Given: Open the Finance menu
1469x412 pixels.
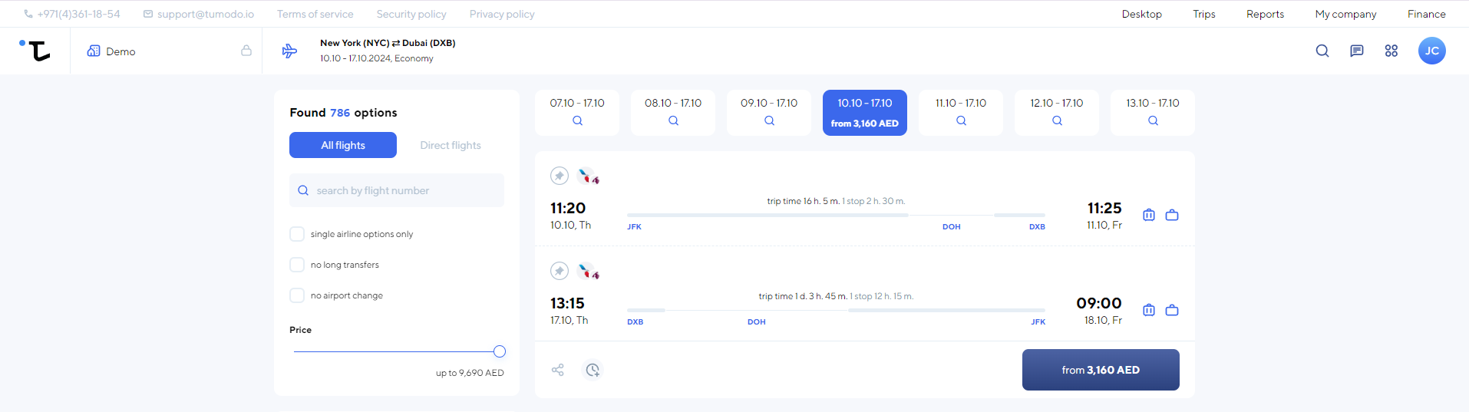Looking at the screenshot, I should tap(1426, 14).
